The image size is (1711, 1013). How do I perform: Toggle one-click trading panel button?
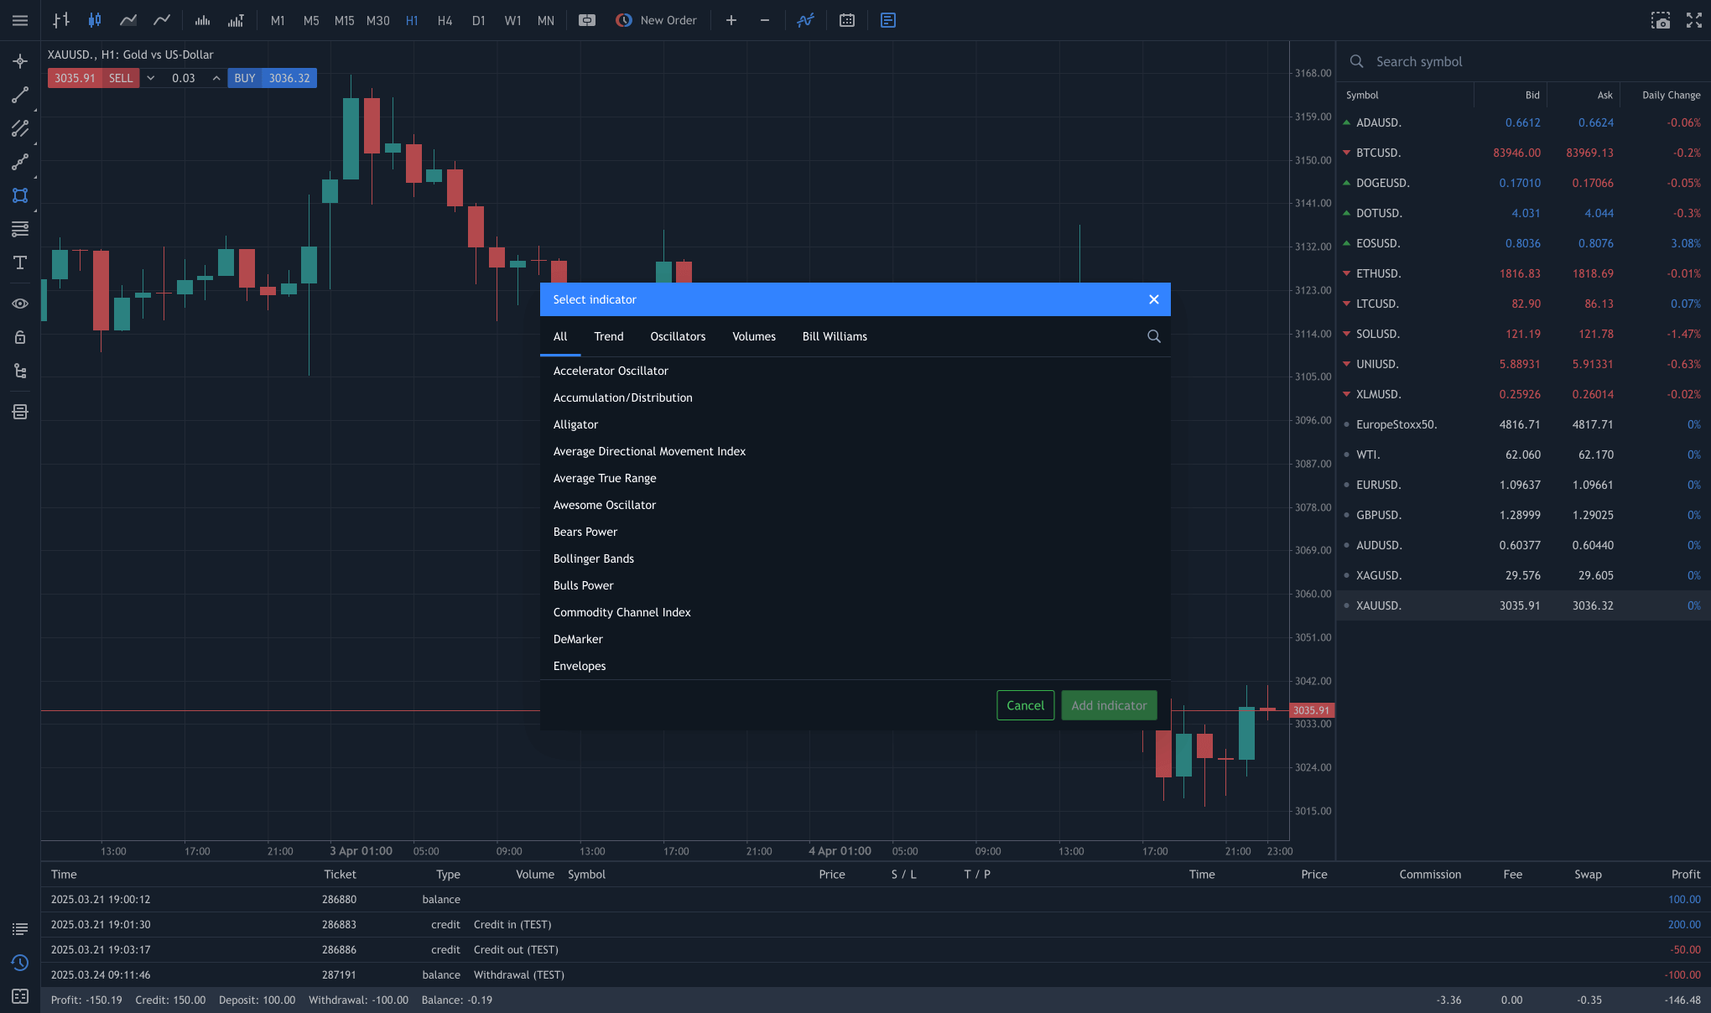tap(587, 20)
